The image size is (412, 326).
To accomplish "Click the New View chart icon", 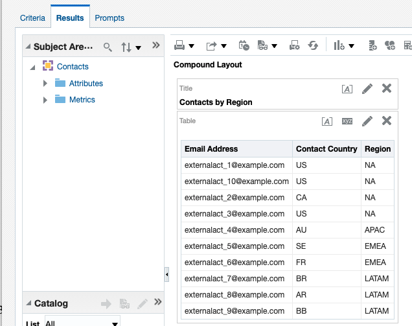I will (x=339, y=45).
